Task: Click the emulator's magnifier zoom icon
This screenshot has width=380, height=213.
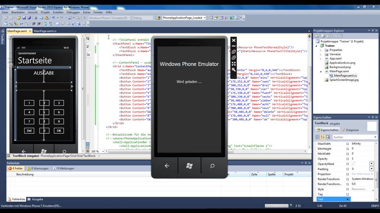Action: pos(234,70)
